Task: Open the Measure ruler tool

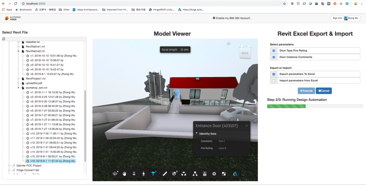Action: tap(165, 174)
